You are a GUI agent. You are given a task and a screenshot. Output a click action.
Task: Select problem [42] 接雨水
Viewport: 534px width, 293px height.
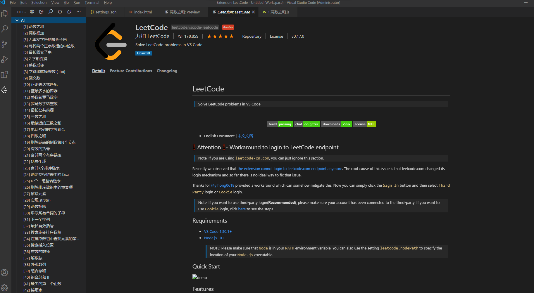pos(49,290)
